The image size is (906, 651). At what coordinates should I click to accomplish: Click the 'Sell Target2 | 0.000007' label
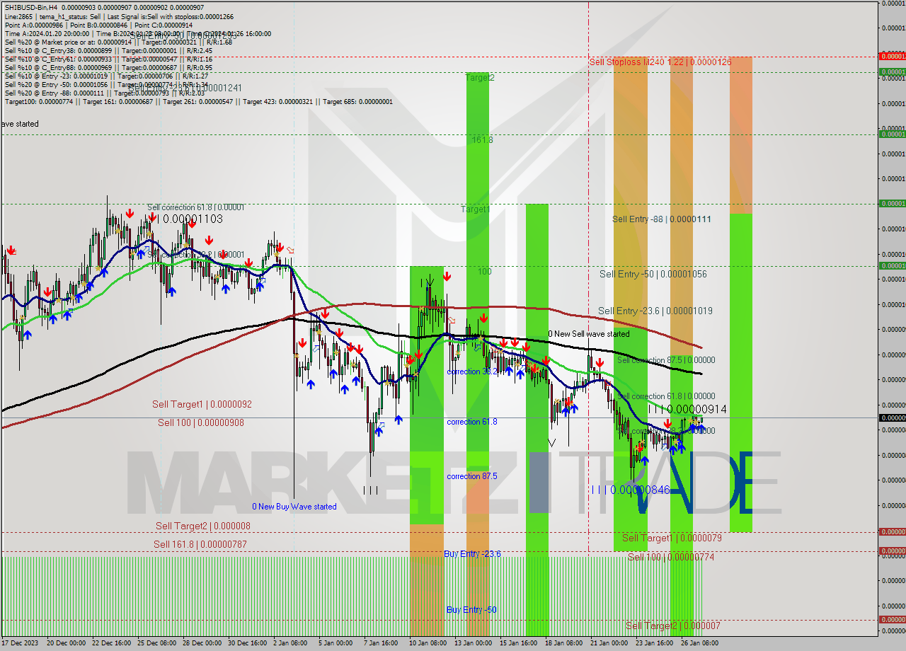pyautogui.click(x=673, y=626)
